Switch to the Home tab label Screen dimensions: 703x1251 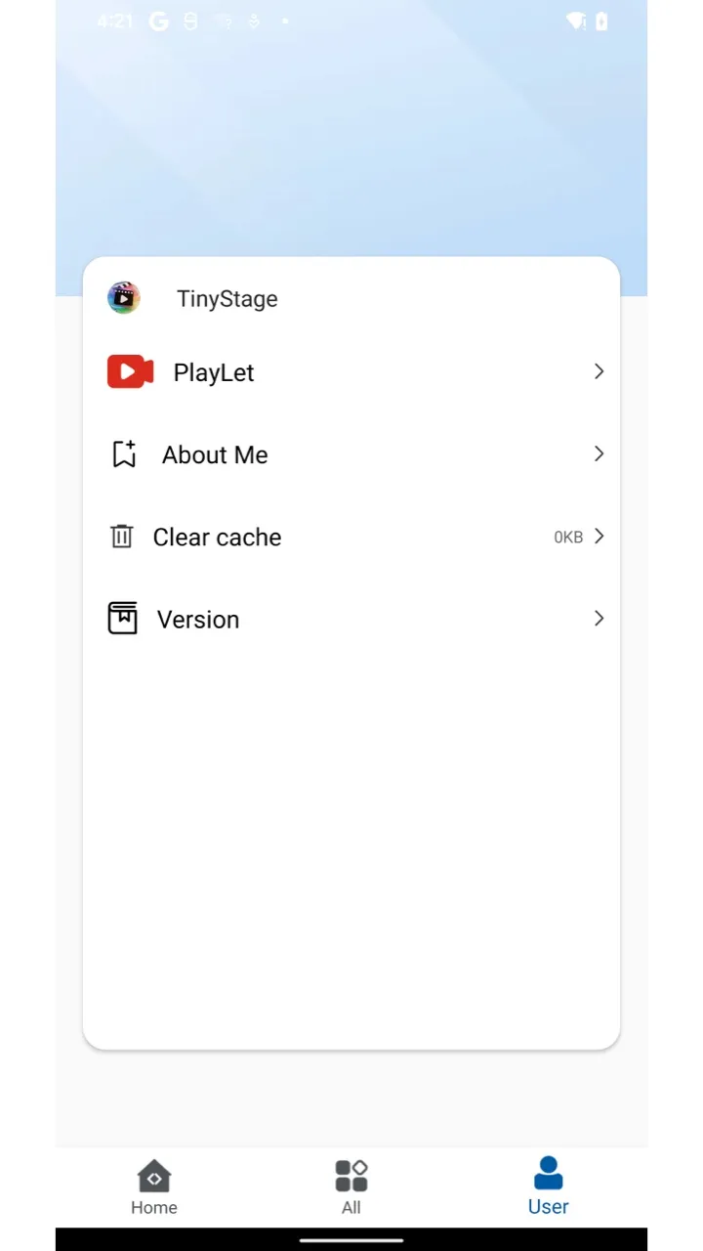[x=154, y=1207]
